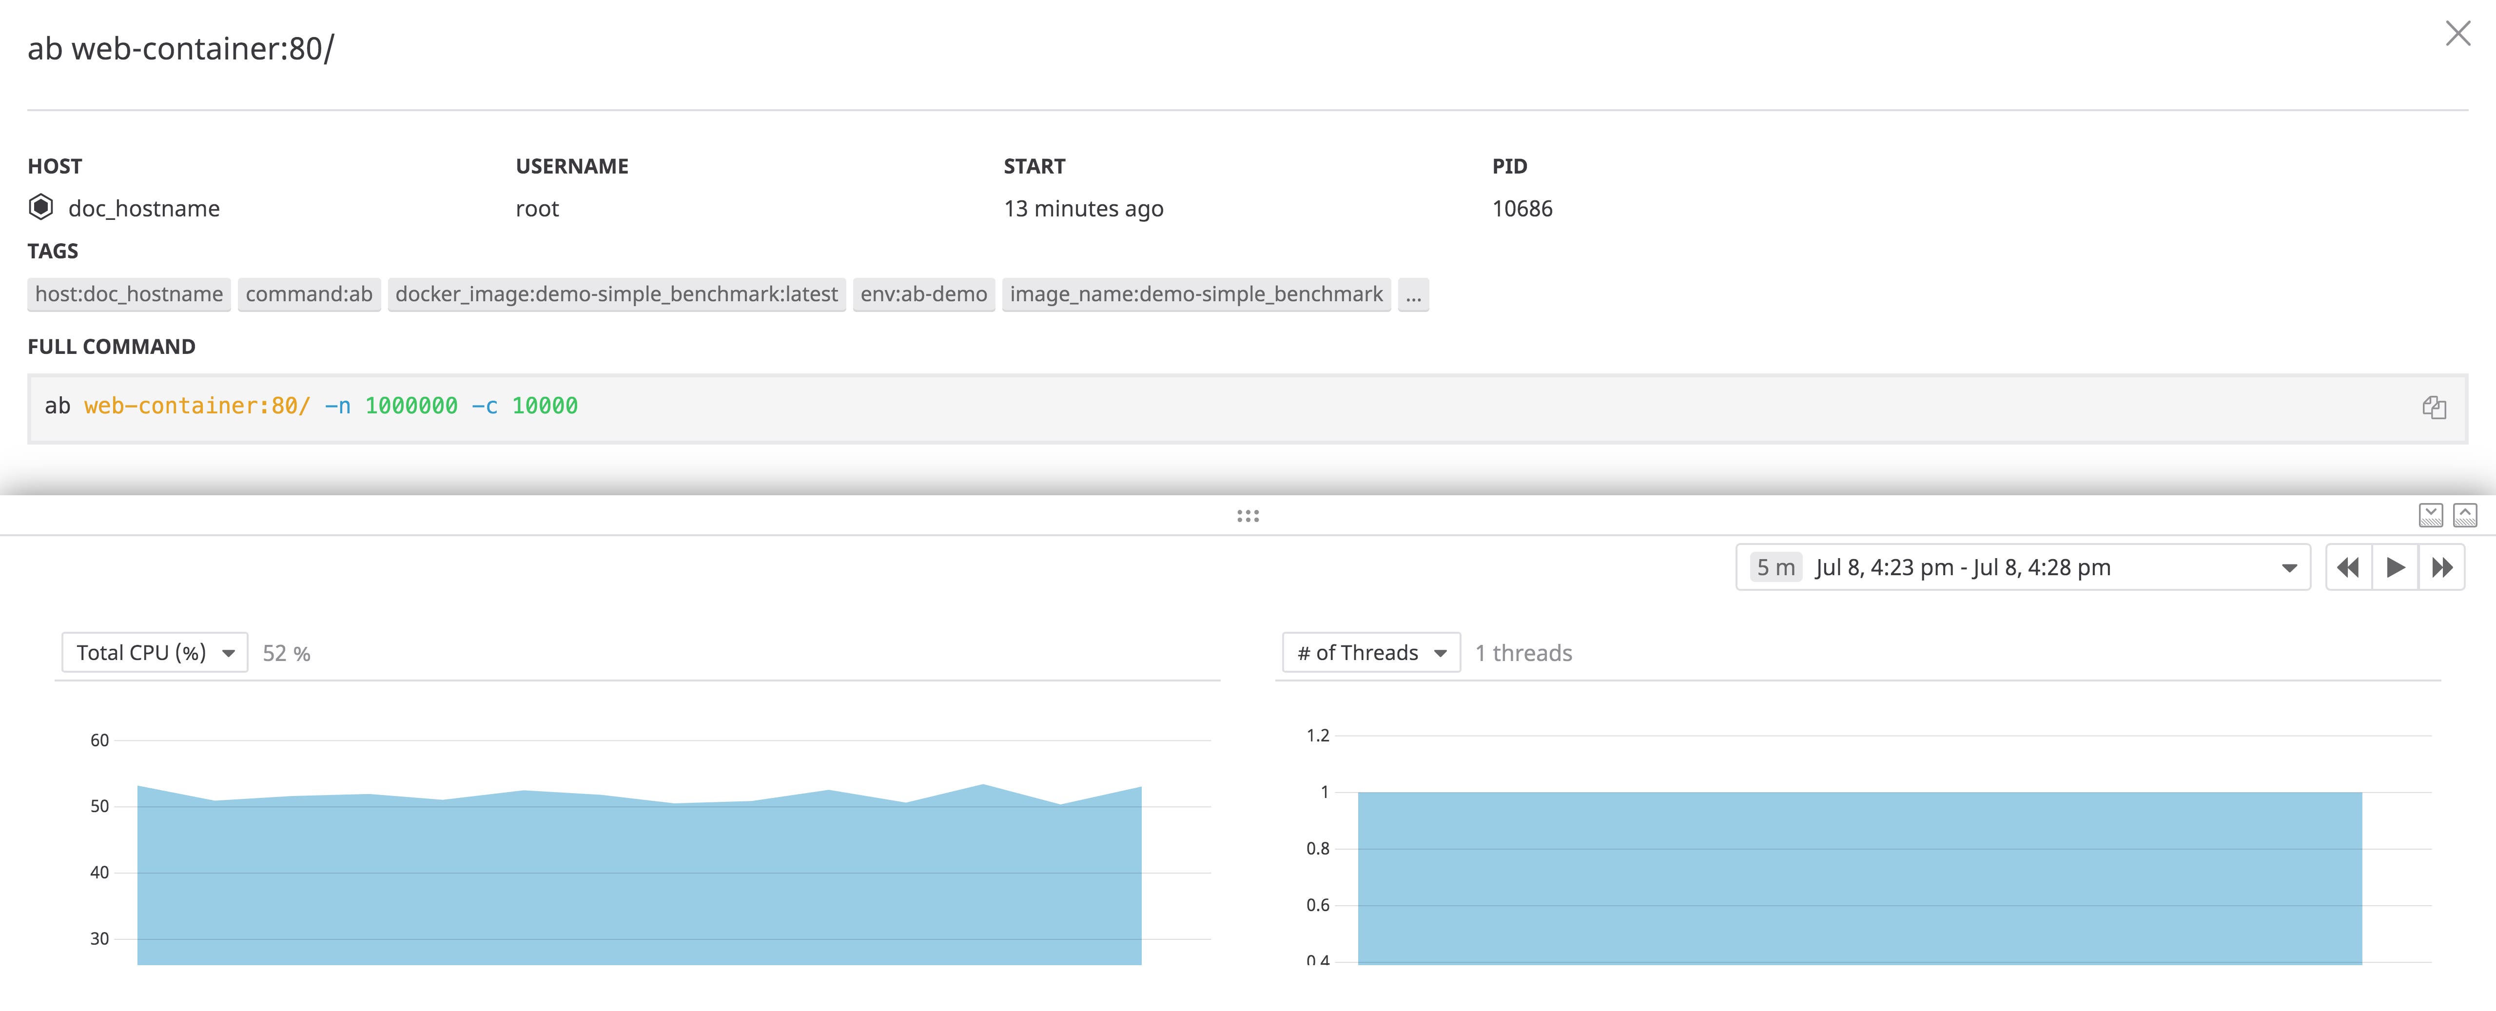Select the image_name:demo-simple_benchmark tag
The height and width of the screenshot is (1011, 2496).
pyautogui.click(x=1195, y=294)
